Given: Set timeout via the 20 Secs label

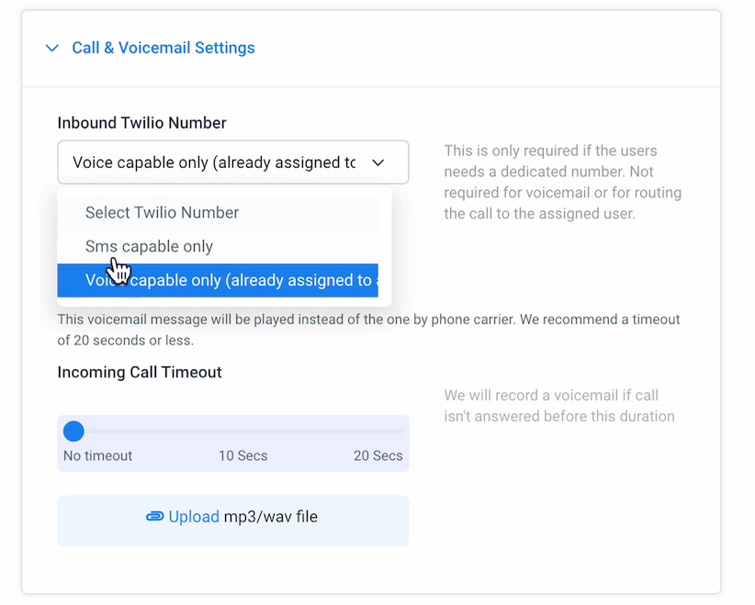Looking at the screenshot, I should coord(378,455).
